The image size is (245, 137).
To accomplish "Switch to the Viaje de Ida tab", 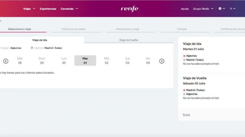I will (40, 40).
